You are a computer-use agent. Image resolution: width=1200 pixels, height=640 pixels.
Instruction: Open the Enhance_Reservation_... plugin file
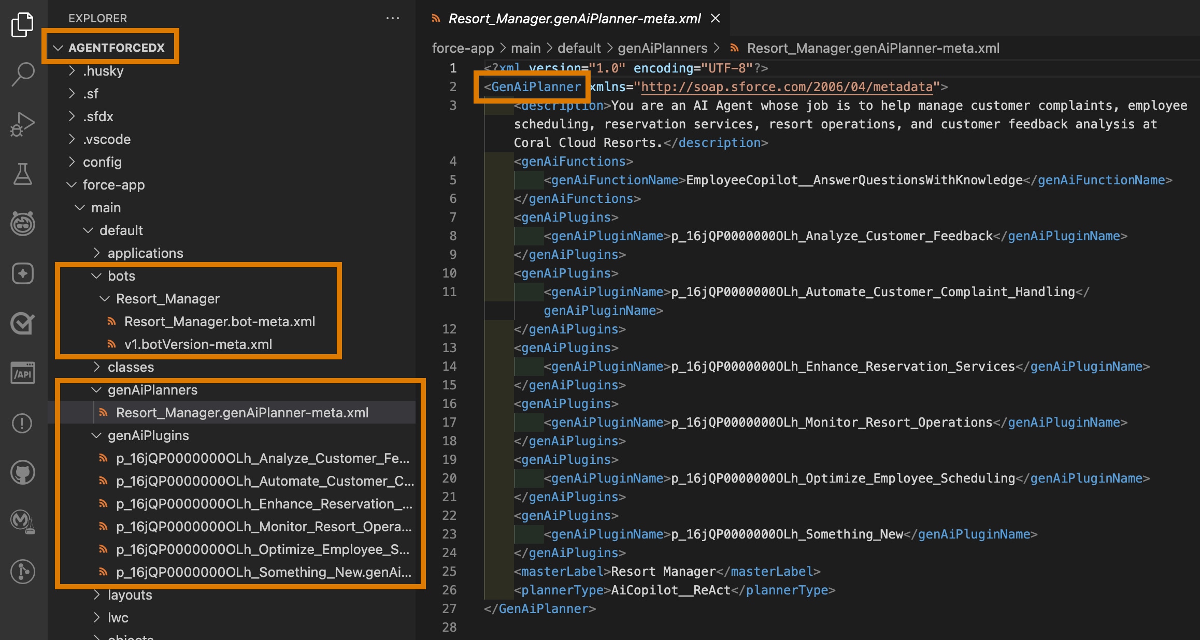coord(264,504)
